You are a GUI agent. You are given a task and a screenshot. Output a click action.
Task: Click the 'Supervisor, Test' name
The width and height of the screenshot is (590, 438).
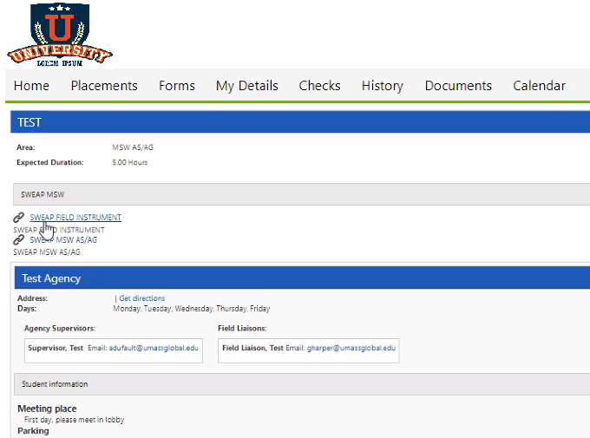click(x=56, y=348)
